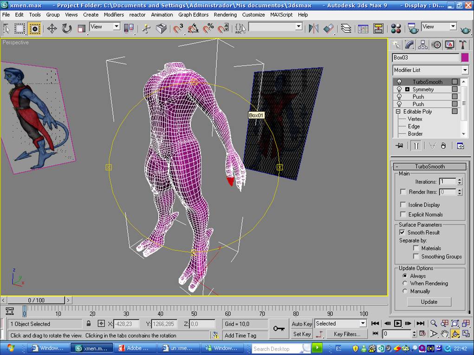
Task: Uncheck Smooth Result checkbox
Action: point(402,232)
